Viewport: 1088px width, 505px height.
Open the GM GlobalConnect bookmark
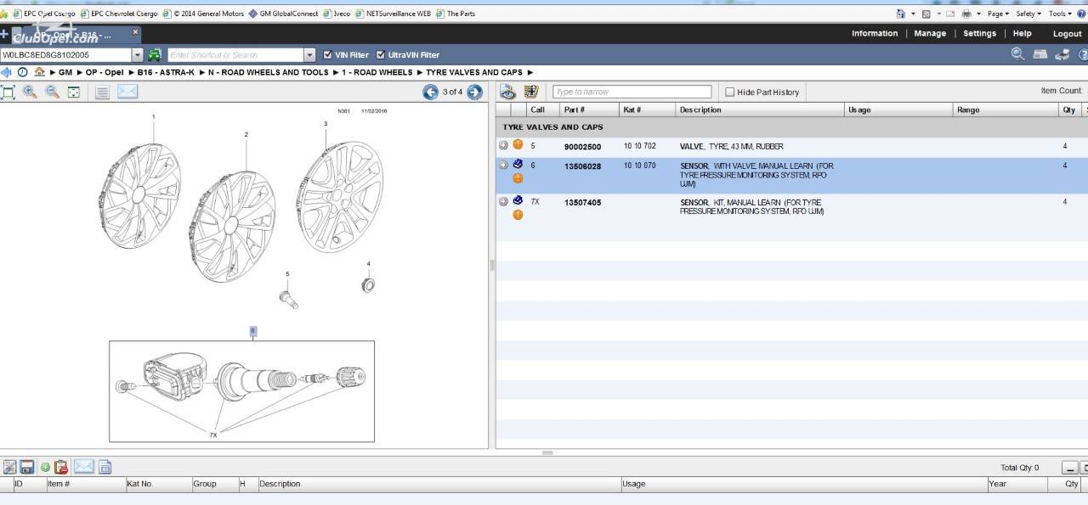click(283, 14)
